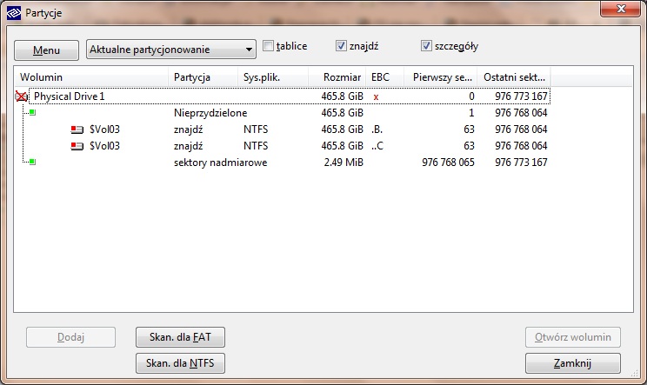Click NTFS in the .B. $Vol03 row

(256, 129)
